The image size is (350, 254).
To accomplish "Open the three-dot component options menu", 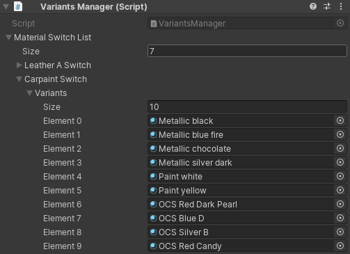I will click(341, 6).
